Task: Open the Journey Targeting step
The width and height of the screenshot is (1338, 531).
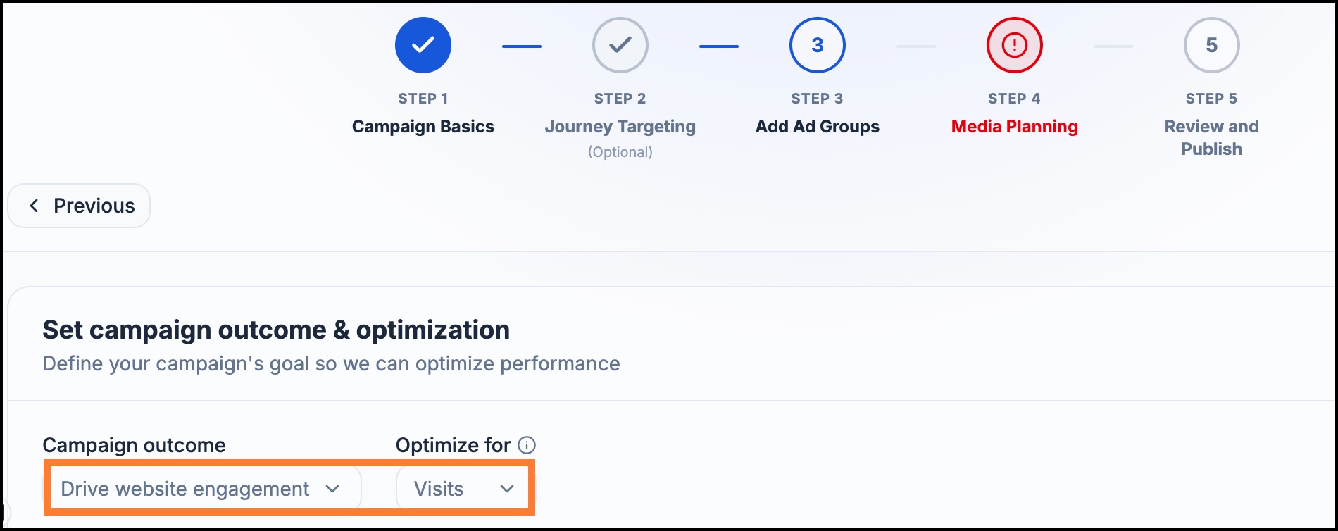Action: (x=620, y=127)
